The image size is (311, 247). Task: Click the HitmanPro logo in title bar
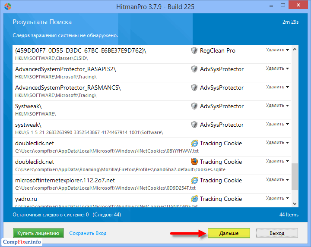pos(8,6)
